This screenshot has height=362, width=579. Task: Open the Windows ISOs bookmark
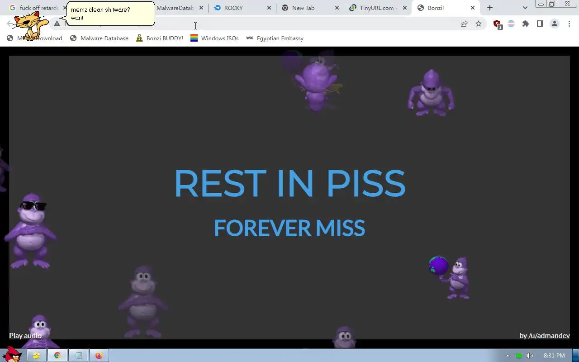coord(214,38)
